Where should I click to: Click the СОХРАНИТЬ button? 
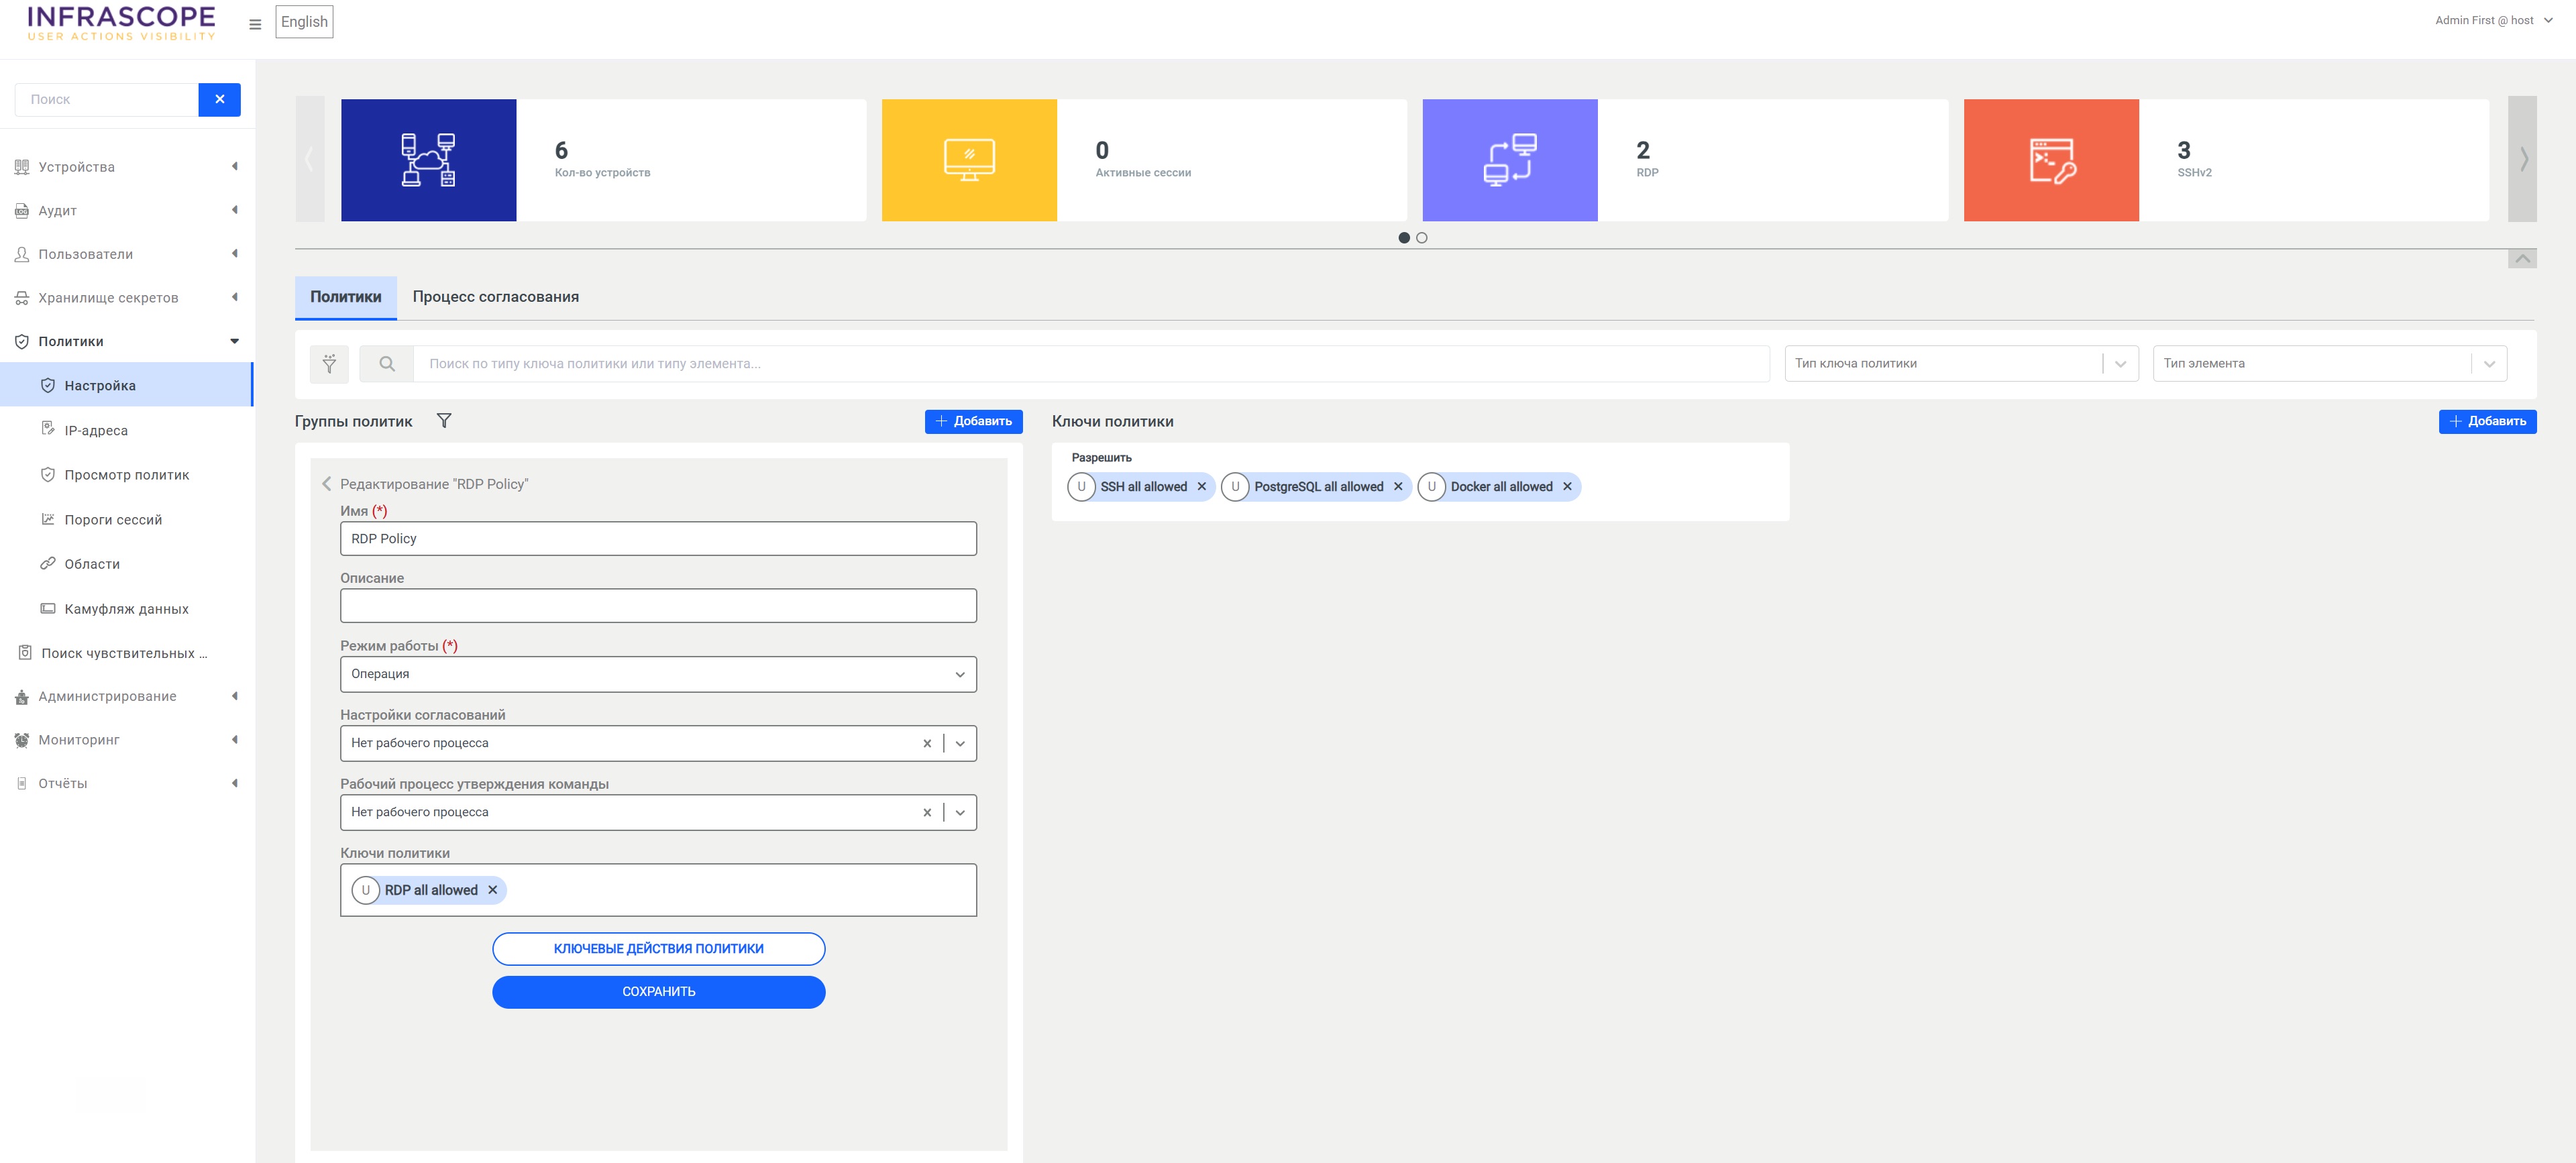pyautogui.click(x=658, y=992)
